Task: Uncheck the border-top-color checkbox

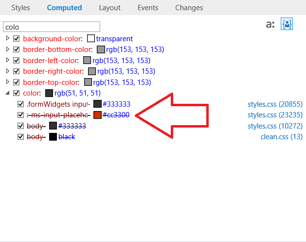Action: click(16, 82)
